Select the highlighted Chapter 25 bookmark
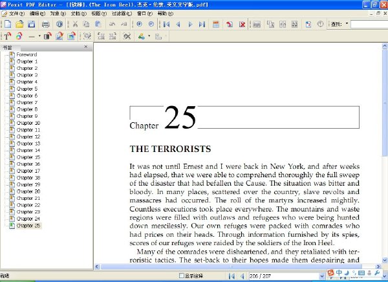Screen dimensions: 388x282 [x=28, y=226]
